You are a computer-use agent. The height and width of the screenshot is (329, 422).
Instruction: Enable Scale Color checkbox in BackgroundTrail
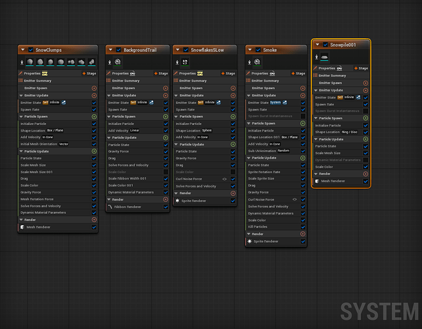tap(166, 172)
